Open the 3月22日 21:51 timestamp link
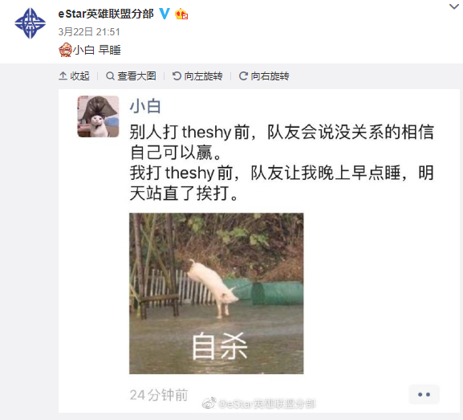Image resolution: width=463 pixels, height=420 pixels. 89,31
